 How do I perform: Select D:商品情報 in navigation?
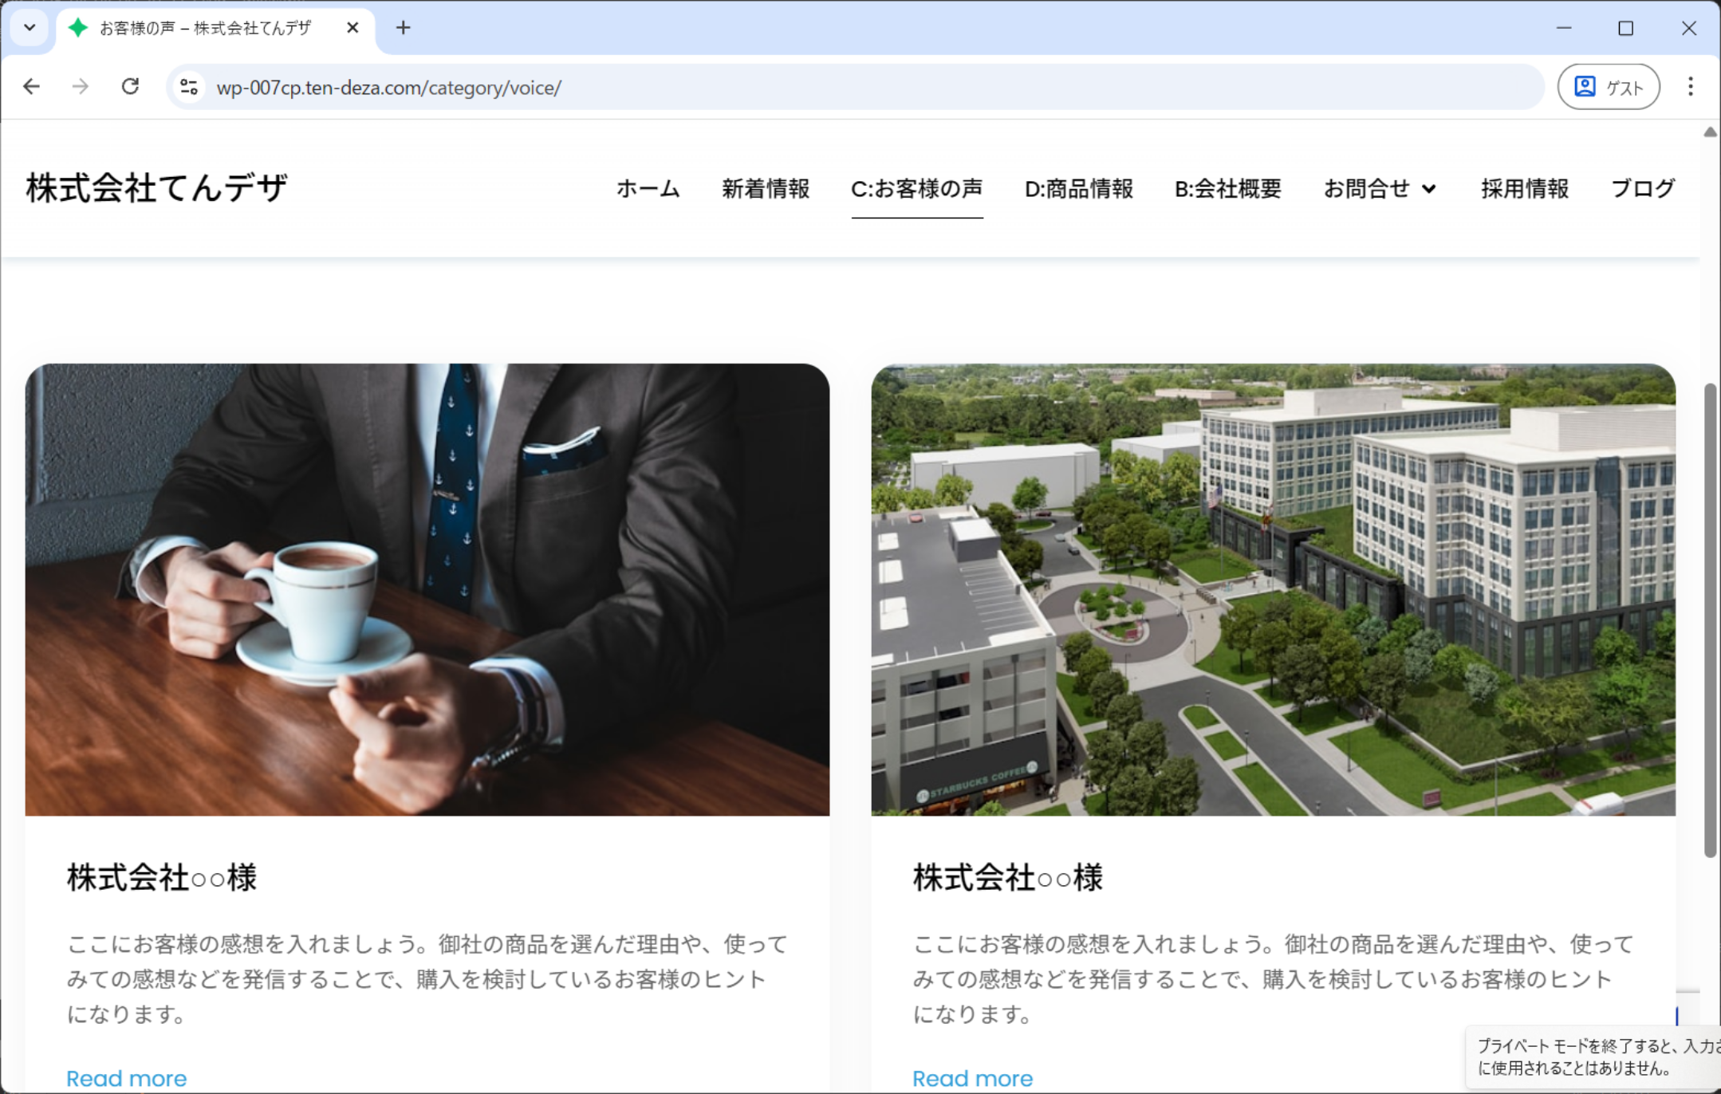point(1078,189)
